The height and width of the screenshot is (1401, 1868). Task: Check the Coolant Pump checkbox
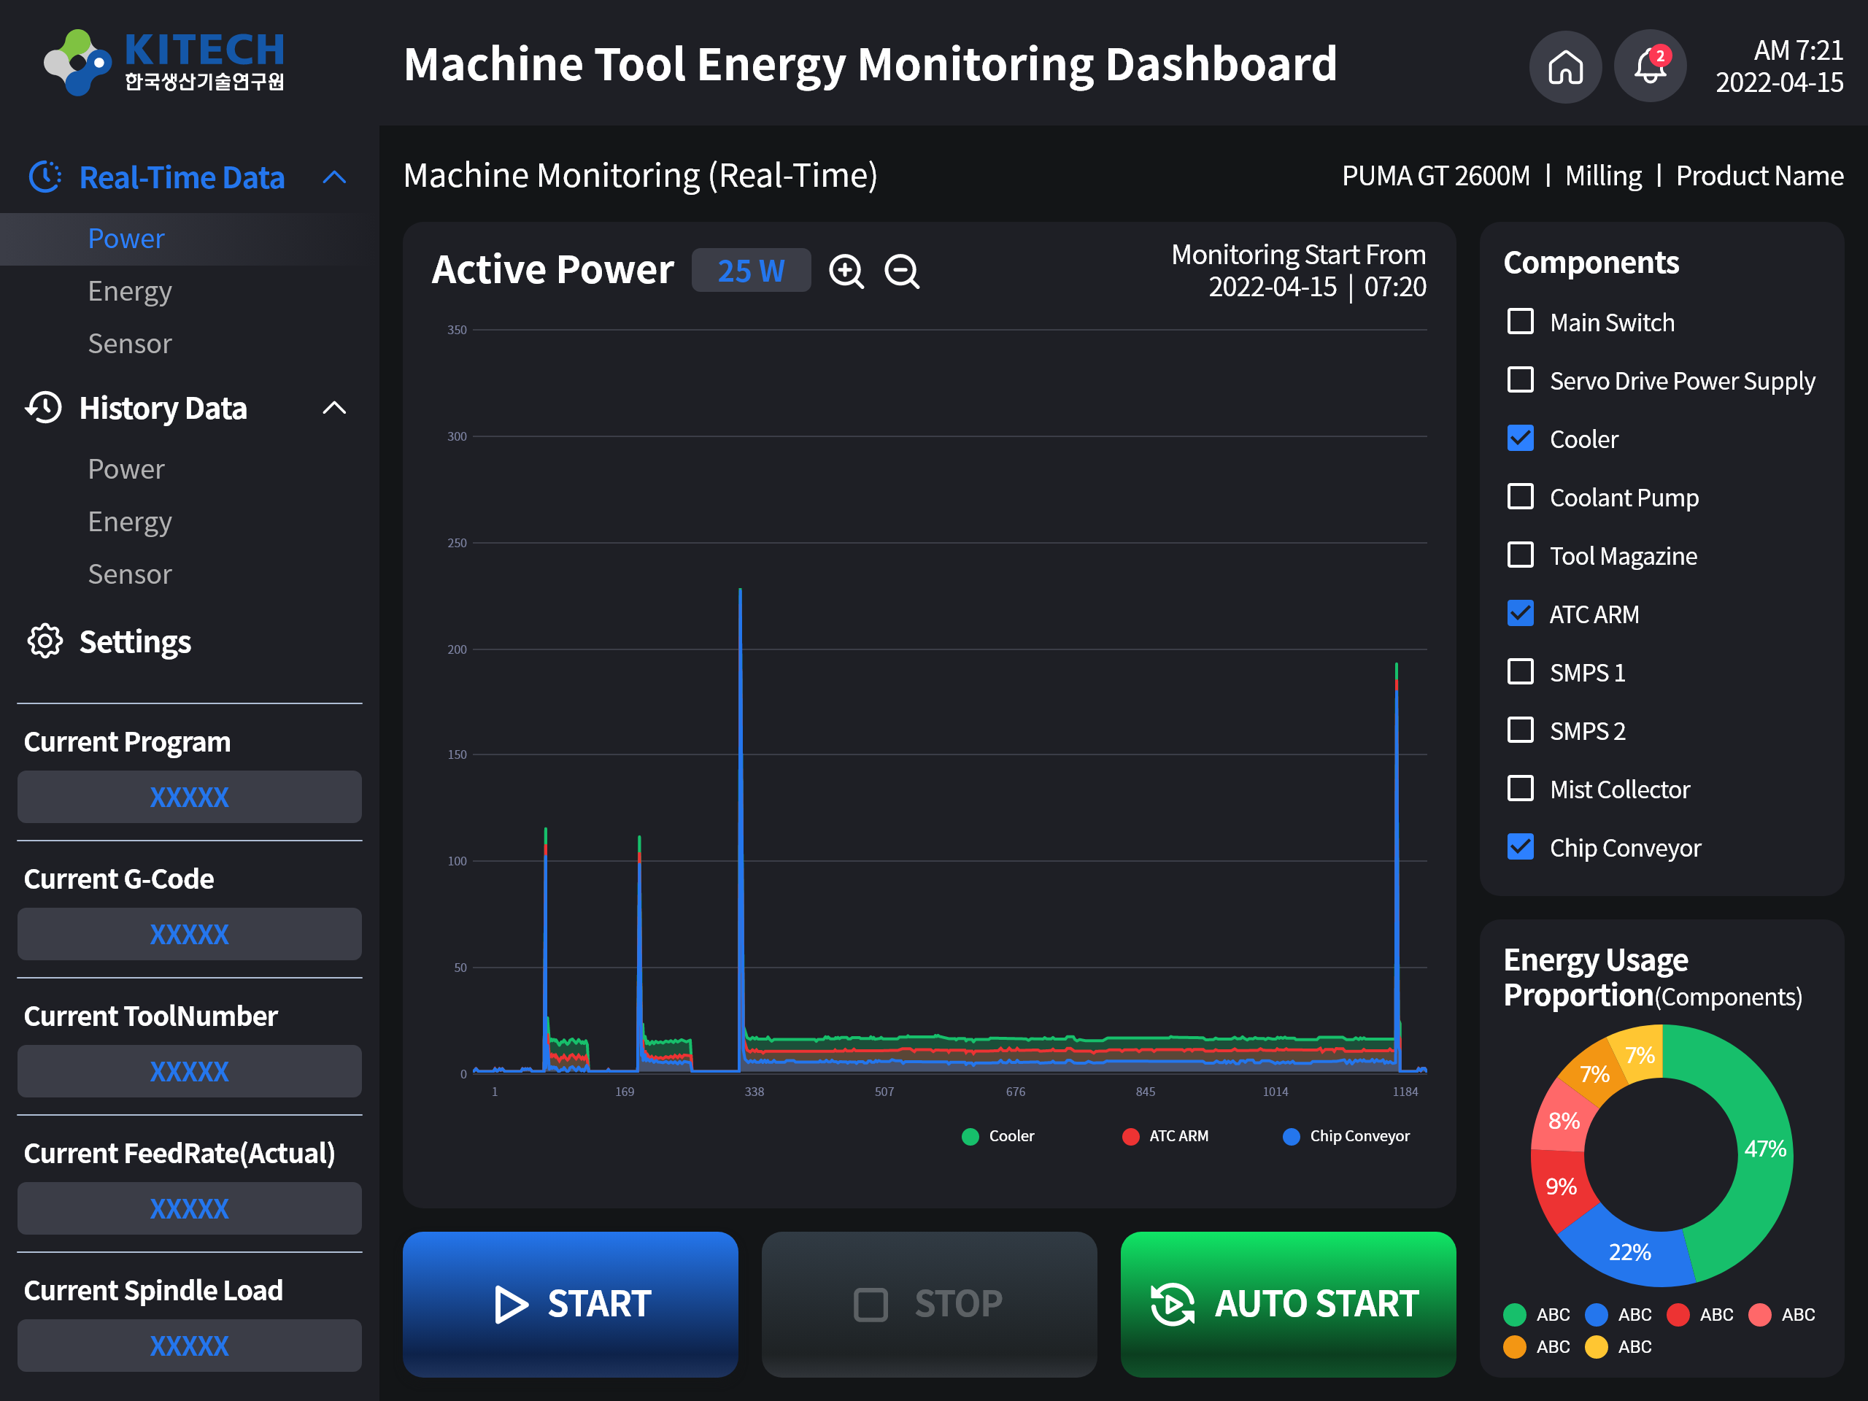click(x=1520, y=497)
